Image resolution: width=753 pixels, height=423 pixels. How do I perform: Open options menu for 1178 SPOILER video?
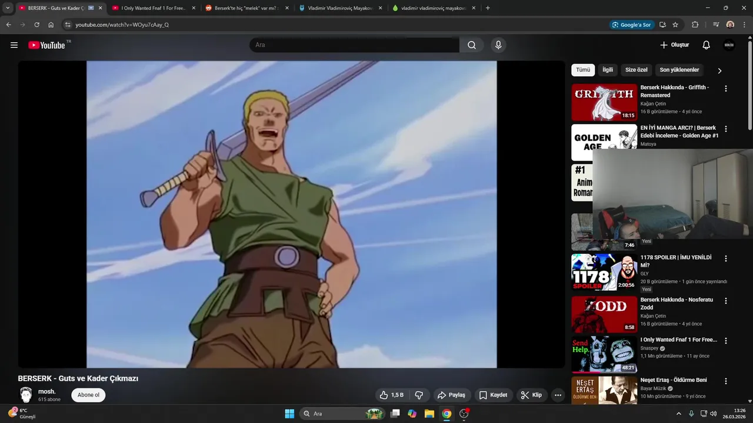[x=726, y=258]
